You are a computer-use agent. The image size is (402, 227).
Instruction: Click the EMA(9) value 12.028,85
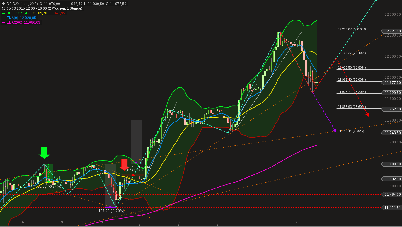pos(28,18)
